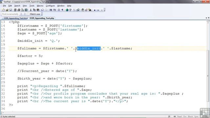Viewport: 210px width, 118px height.
Task: Click the block Unindent toolbar icon
Action: coord(54,10)
